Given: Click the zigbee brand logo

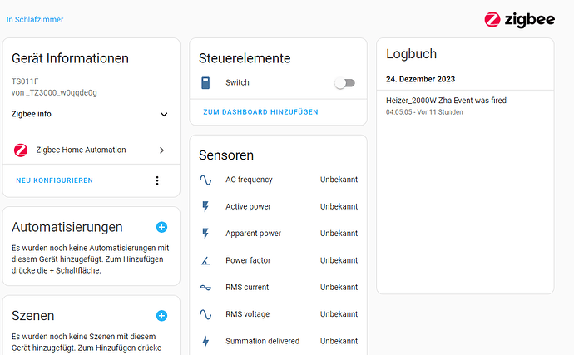Looking at the screenshot, I should 519,20.
